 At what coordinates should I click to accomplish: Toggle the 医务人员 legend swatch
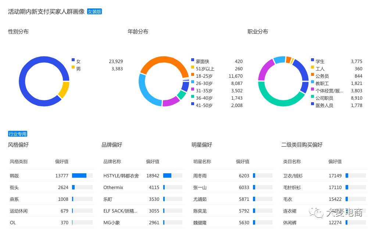click(x=312, y=104)
